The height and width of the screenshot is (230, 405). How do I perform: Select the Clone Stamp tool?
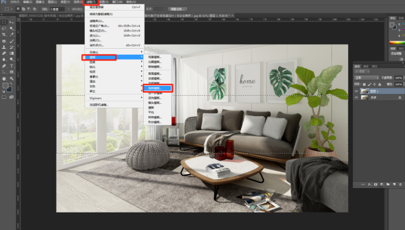4,47
